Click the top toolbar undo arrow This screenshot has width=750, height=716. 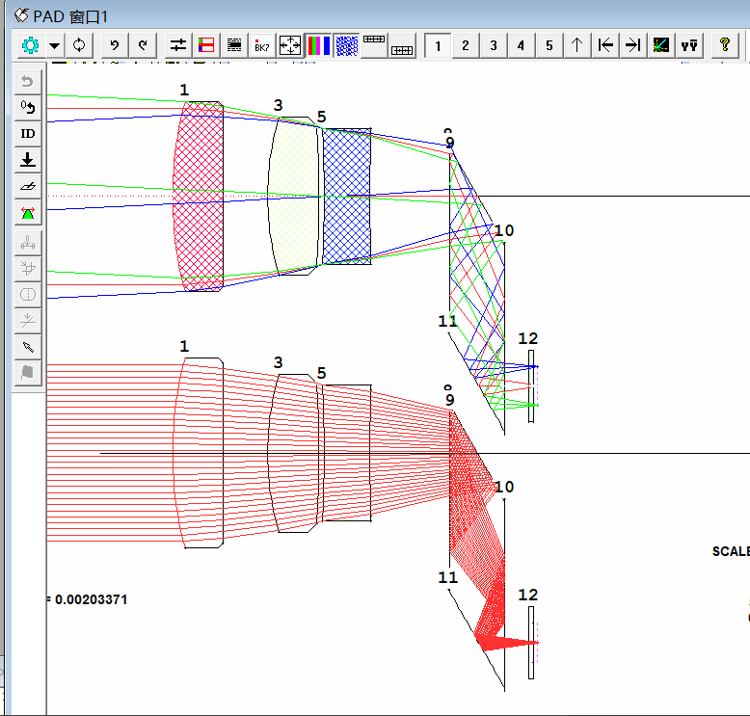tap(115, 45)
